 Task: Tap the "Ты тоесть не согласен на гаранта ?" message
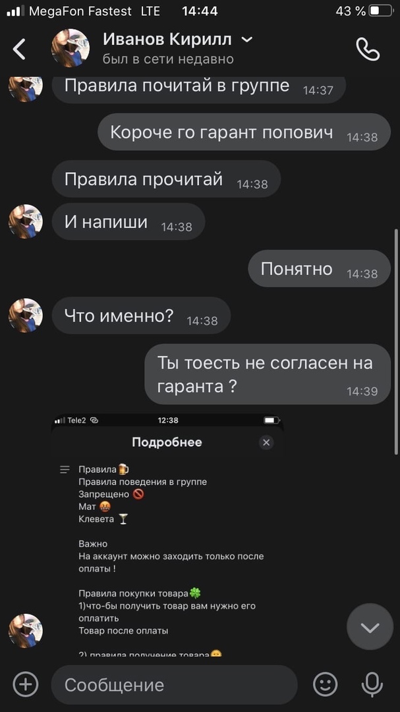pyautogui.click(x=268, y=374)
